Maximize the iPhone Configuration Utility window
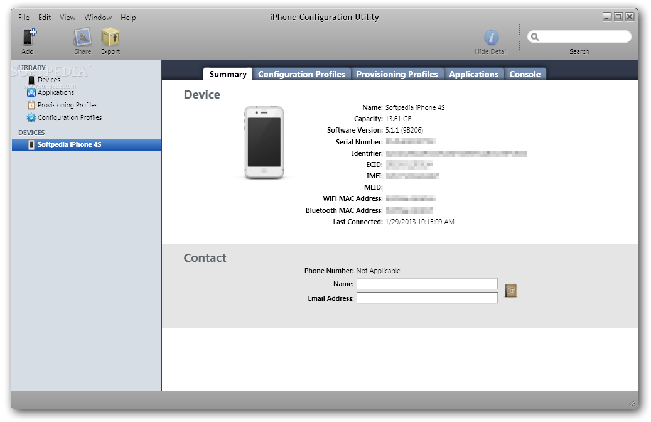Image resolution: width=651 pixels, height=422 pixels. 618,16
